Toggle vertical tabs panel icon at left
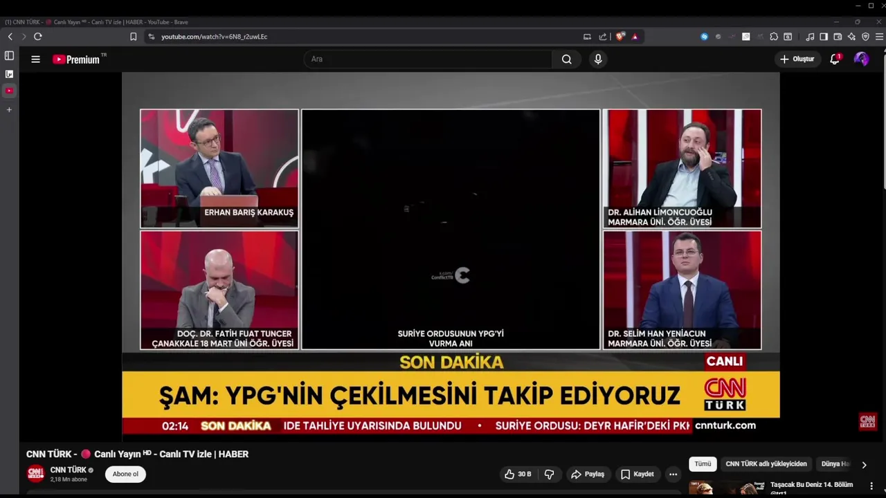Viewport: 886px width, 498px height. coord(9,55)
